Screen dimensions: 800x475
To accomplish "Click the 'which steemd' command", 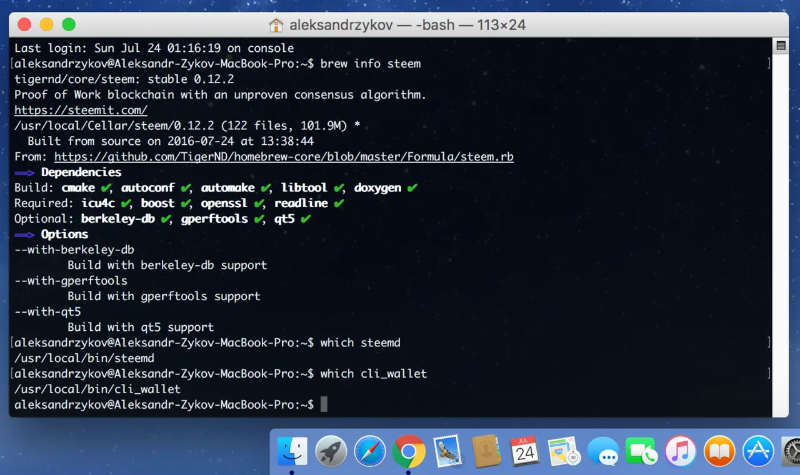I will click(361, 343).
